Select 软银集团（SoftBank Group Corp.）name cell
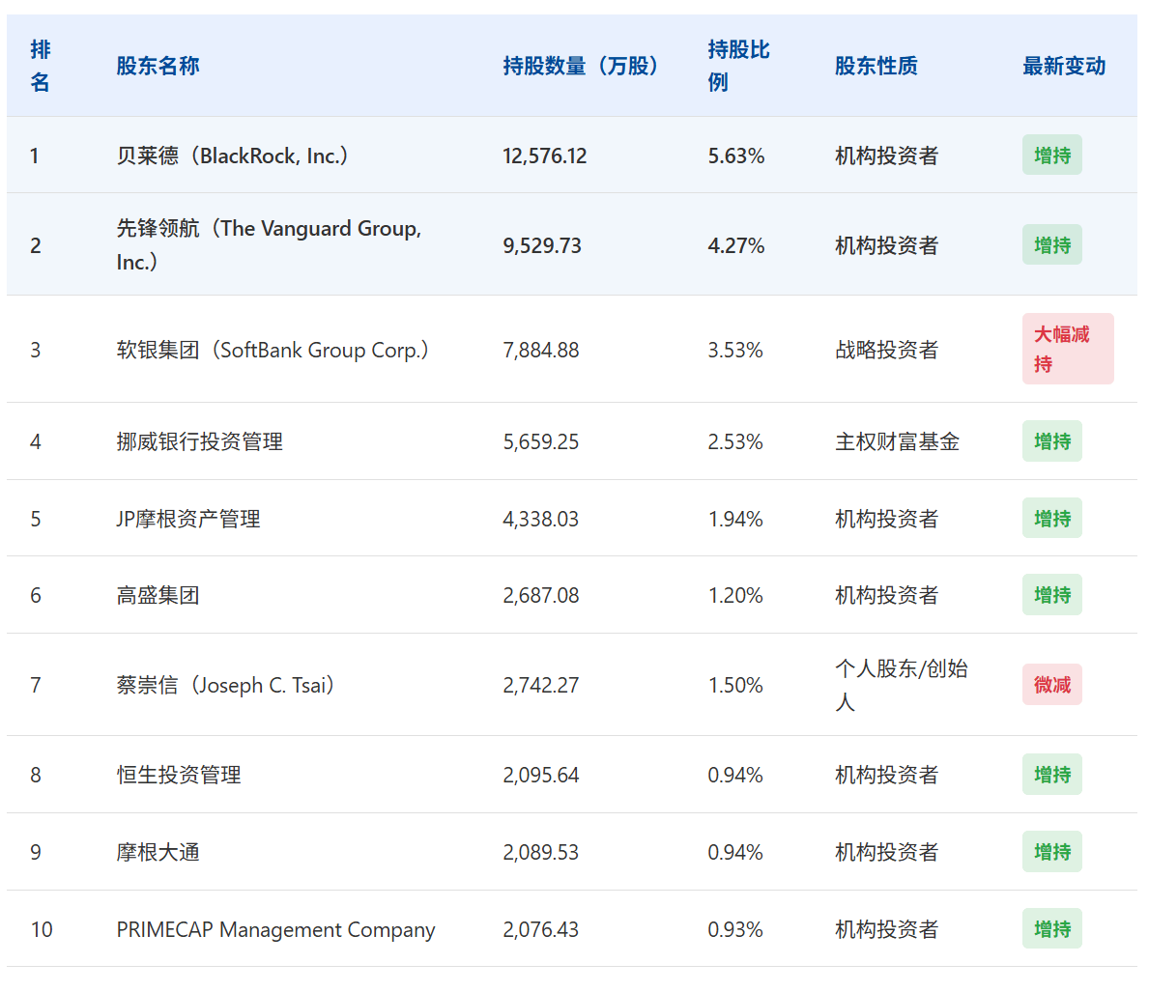The height and width of the screenshot is (992, 1149). click(273, 350)
